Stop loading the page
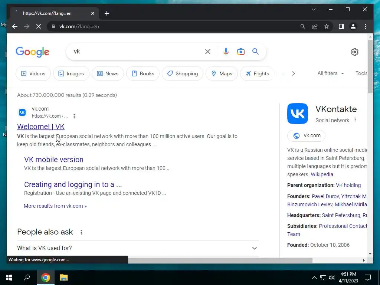 (39, 26)
